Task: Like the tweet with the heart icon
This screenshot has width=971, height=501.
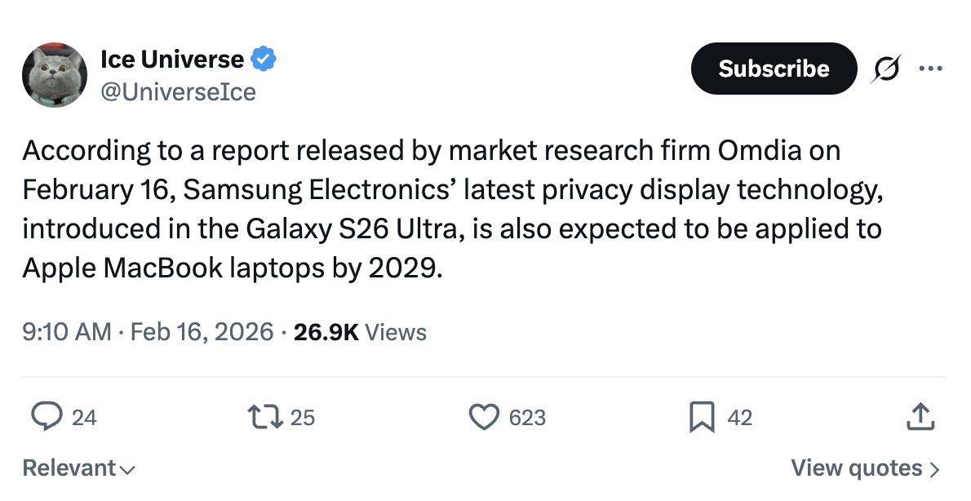Action: point(484,417)
